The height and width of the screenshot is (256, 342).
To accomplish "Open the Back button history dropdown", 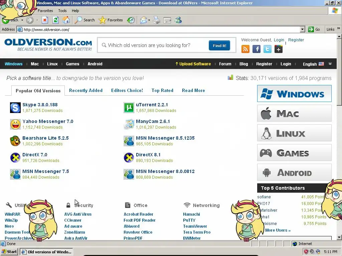I will (22, 20).
